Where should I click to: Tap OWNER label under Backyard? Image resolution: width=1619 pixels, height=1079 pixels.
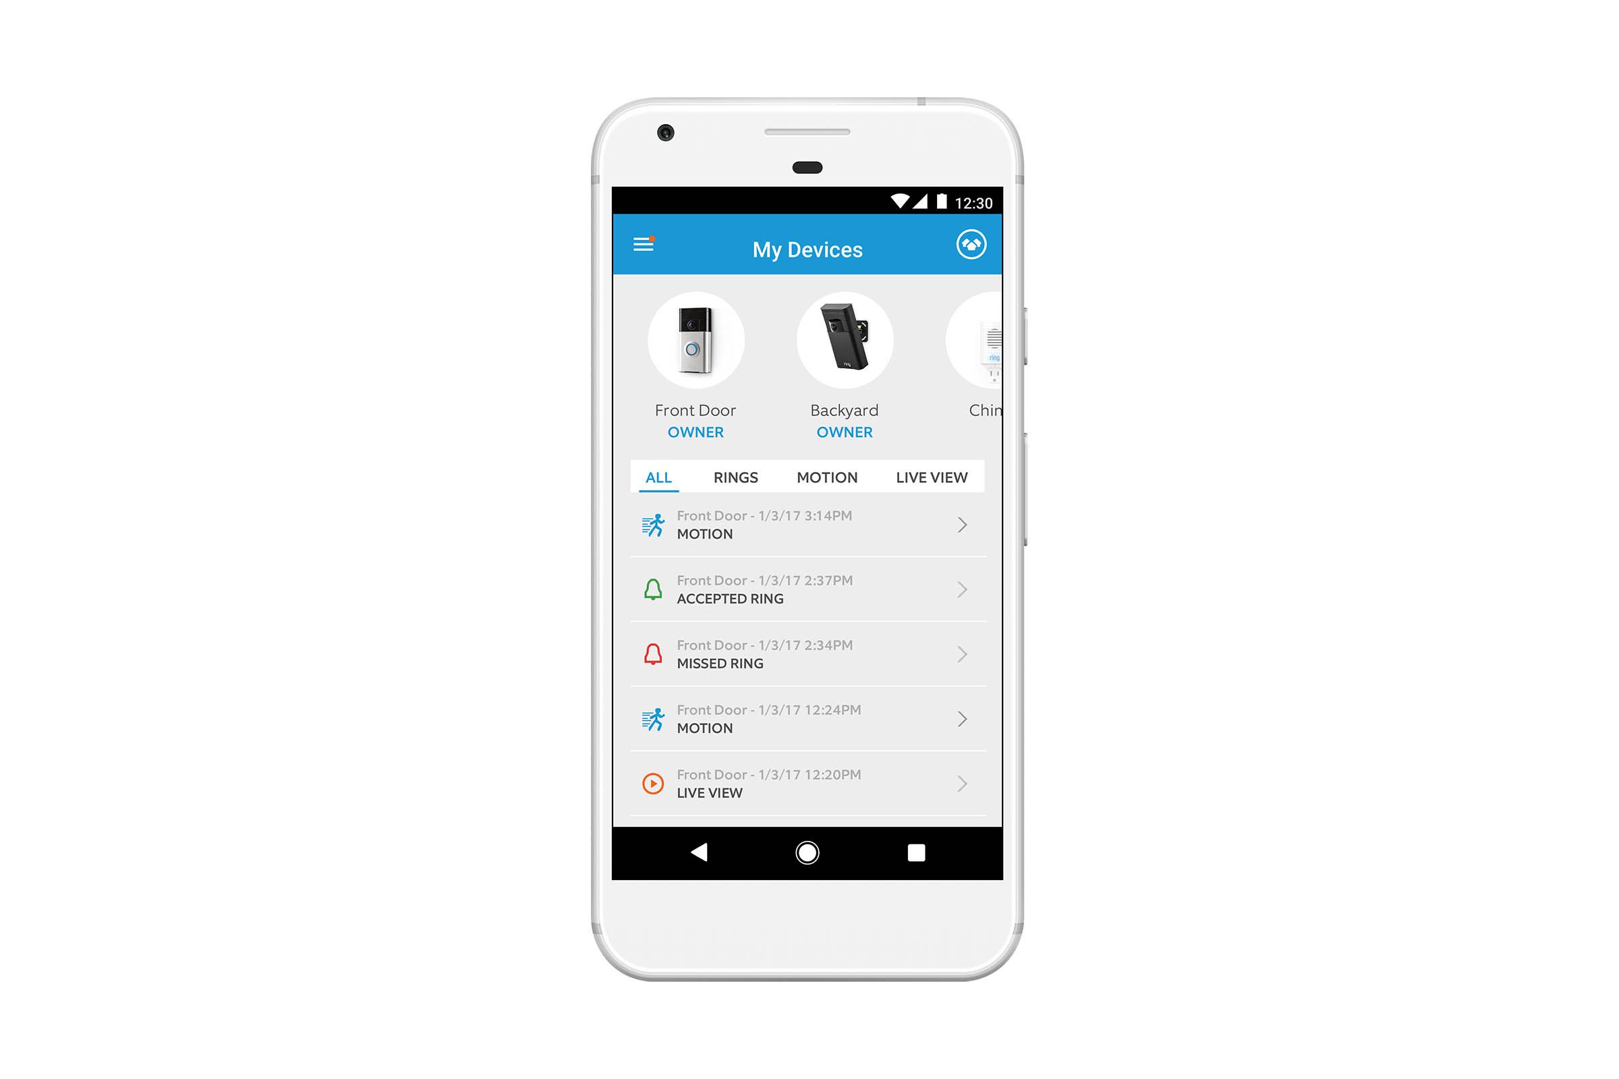tap(843, 432)
